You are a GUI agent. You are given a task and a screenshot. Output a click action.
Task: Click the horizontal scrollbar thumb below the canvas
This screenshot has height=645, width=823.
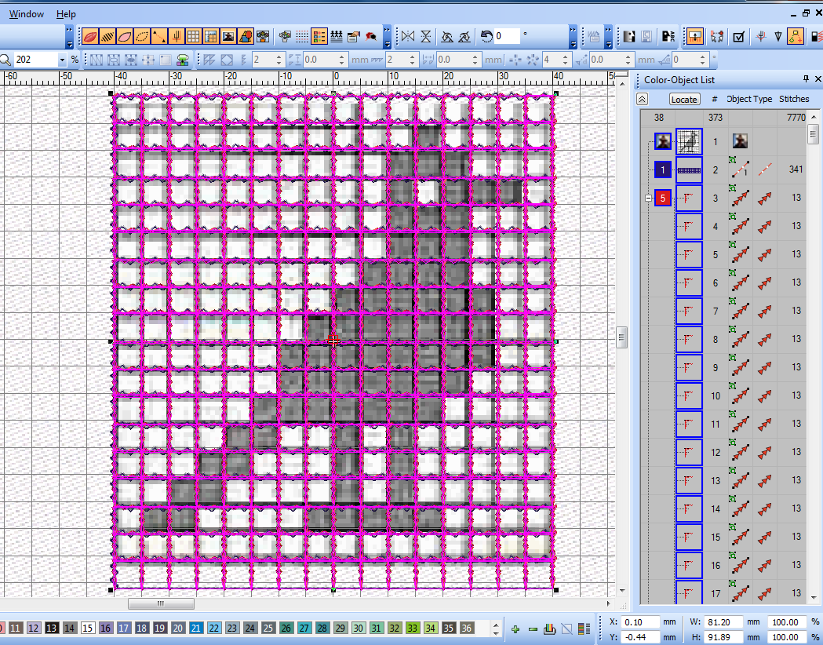pos(161,604)
